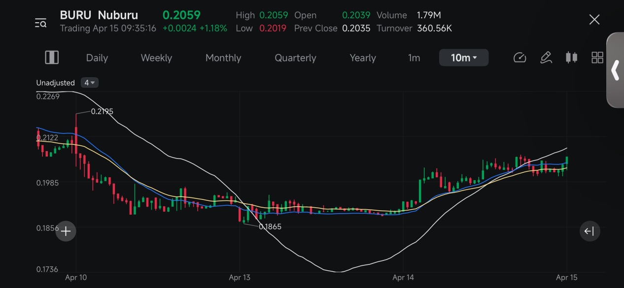Image resolution: width=624 pixels, height=288 pixels.
Task: Switch to Weekly timeframe
Action: click(x=156, y=58)
